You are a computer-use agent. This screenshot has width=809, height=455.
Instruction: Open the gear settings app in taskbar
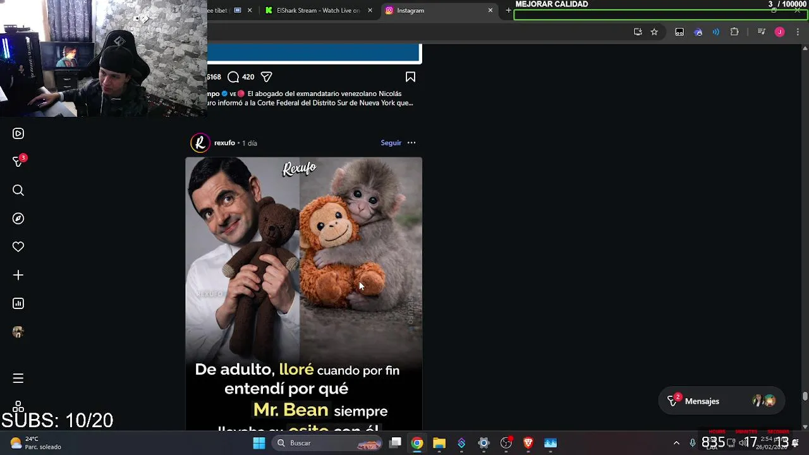(484, 443)
